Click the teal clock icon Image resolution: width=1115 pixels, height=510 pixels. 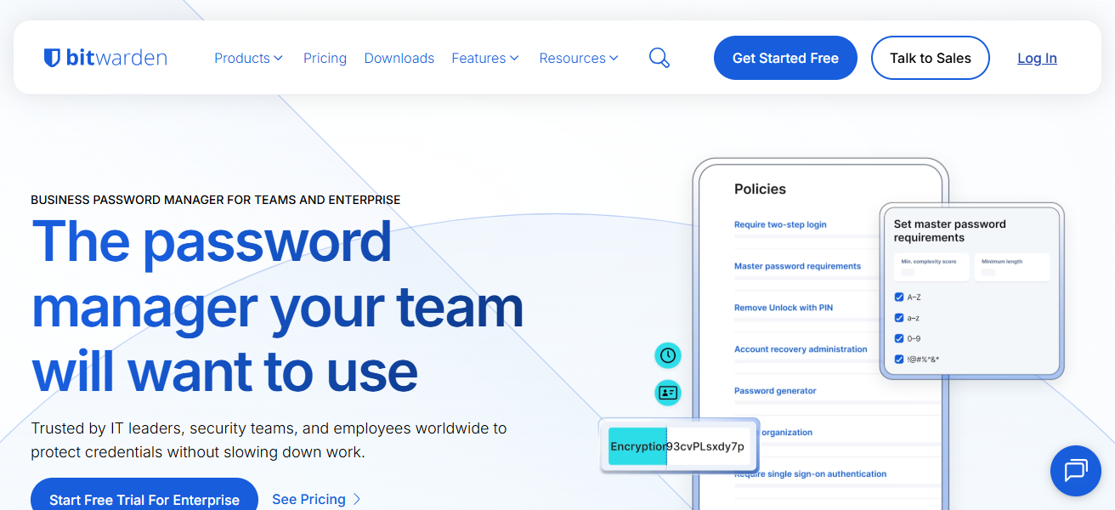pos(668,355)
